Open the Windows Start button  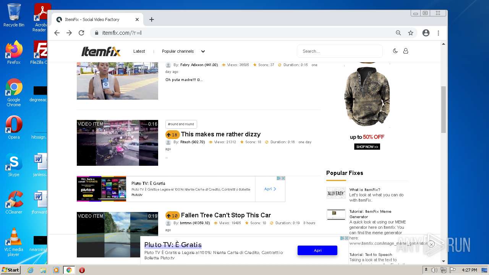click(x=11, y=270)
